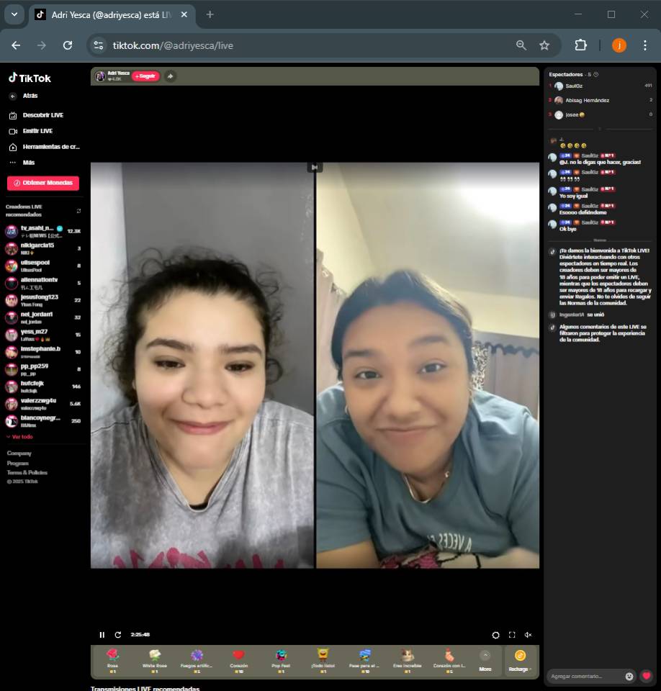Screen dimensions: 661x691
Task: Open the emoji picker in the comment box
Action: click(x=629, y=676)
